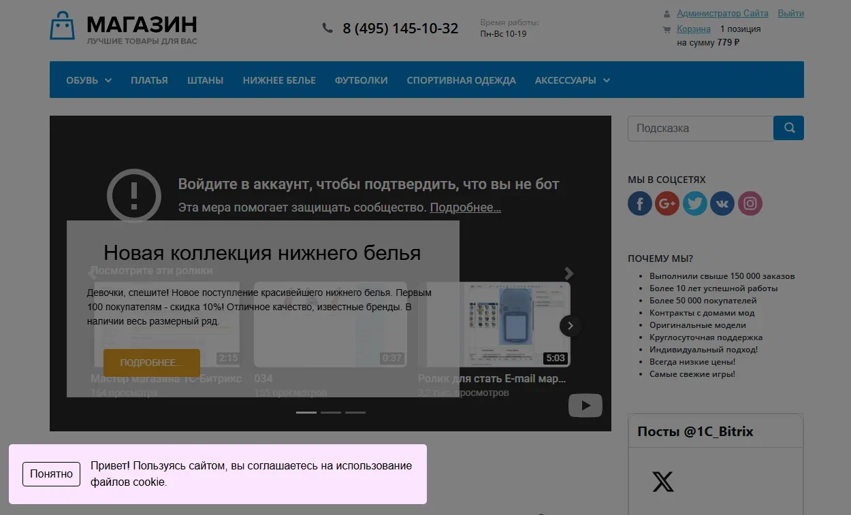The width and height of the screenshot is (851, 515).
Task: Select the second slider pagination dash
Action: coord(331,412)
